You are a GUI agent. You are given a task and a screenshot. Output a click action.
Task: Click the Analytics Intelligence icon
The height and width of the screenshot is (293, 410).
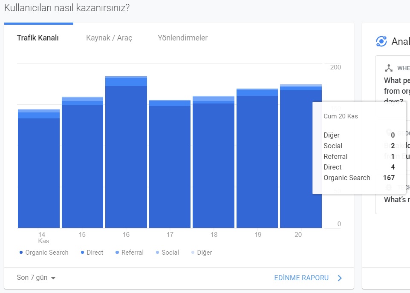point(381,41)
